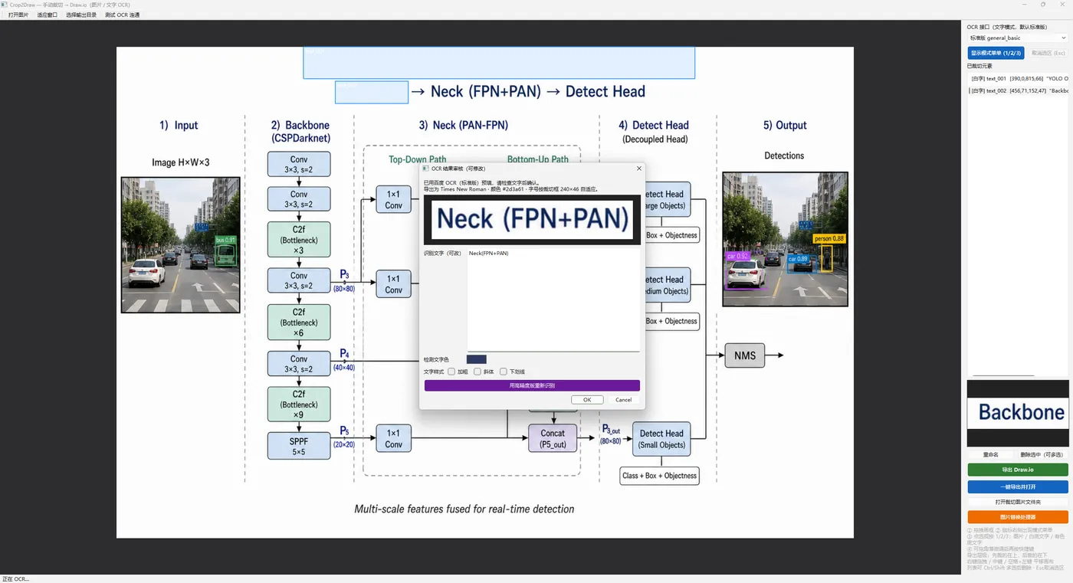Confirm OCR result with OK button
Viewport: 1073px width, 583px height.
(x=587, y=399)
